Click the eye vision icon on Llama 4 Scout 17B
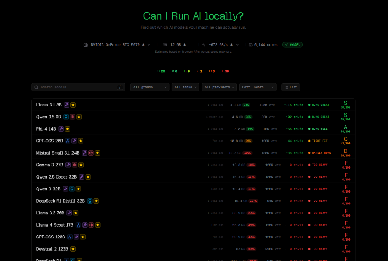388x261 pixels. [91, 225]
